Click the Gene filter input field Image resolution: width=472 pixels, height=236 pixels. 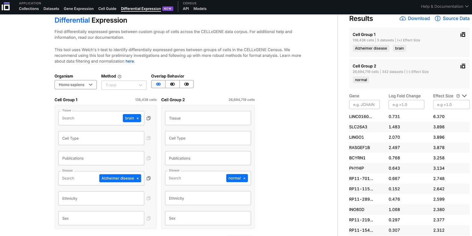pos(364,104)
